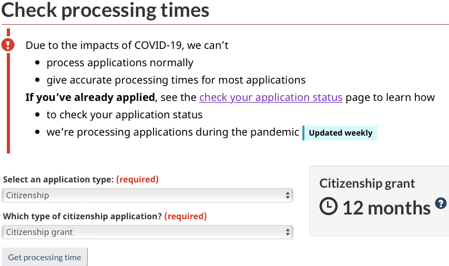Image resolution: width=449 pixels, height=266 pixels.
Task: Select the Citizenship grant result heading
Action: click(x=367, y=183)
